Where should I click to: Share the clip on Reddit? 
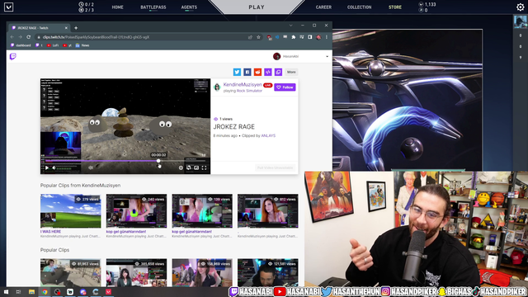pyautogui.click(x=257, y=72)
